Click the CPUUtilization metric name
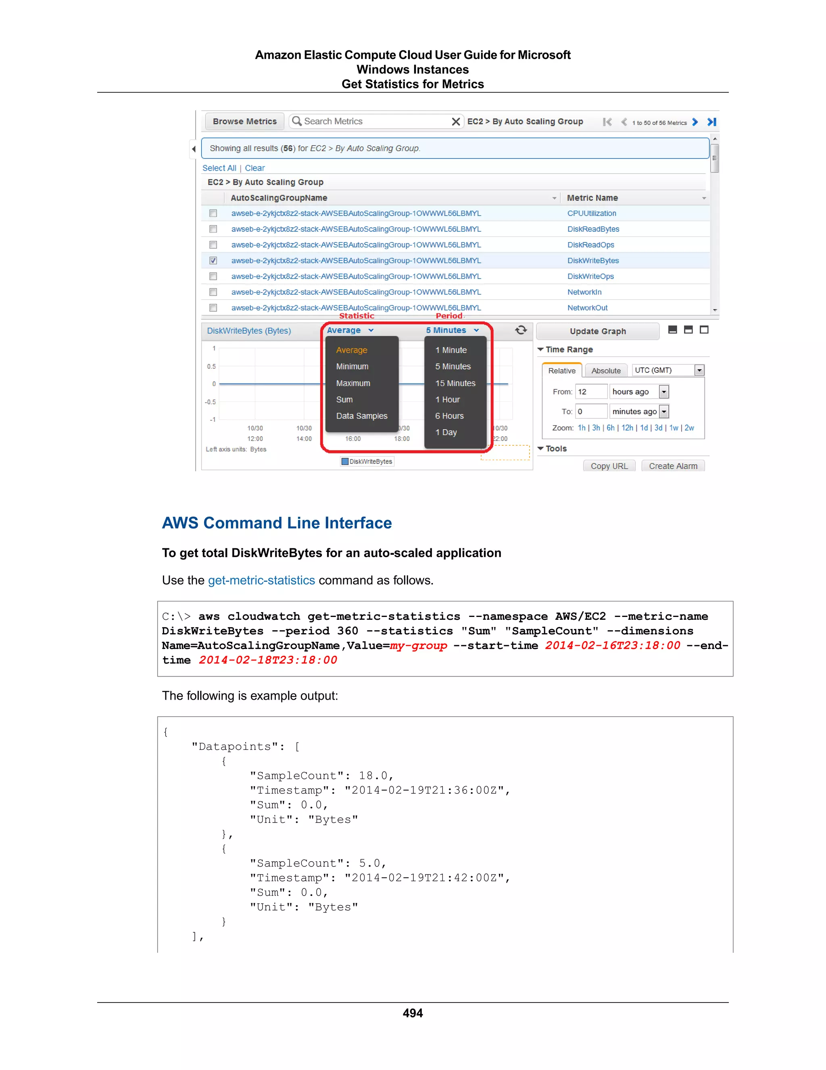The image size is (826, 1070). [x=592, y=213]
